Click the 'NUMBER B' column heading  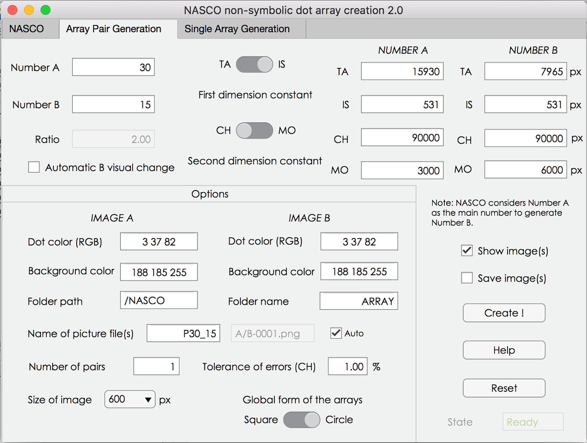point(533,50)
